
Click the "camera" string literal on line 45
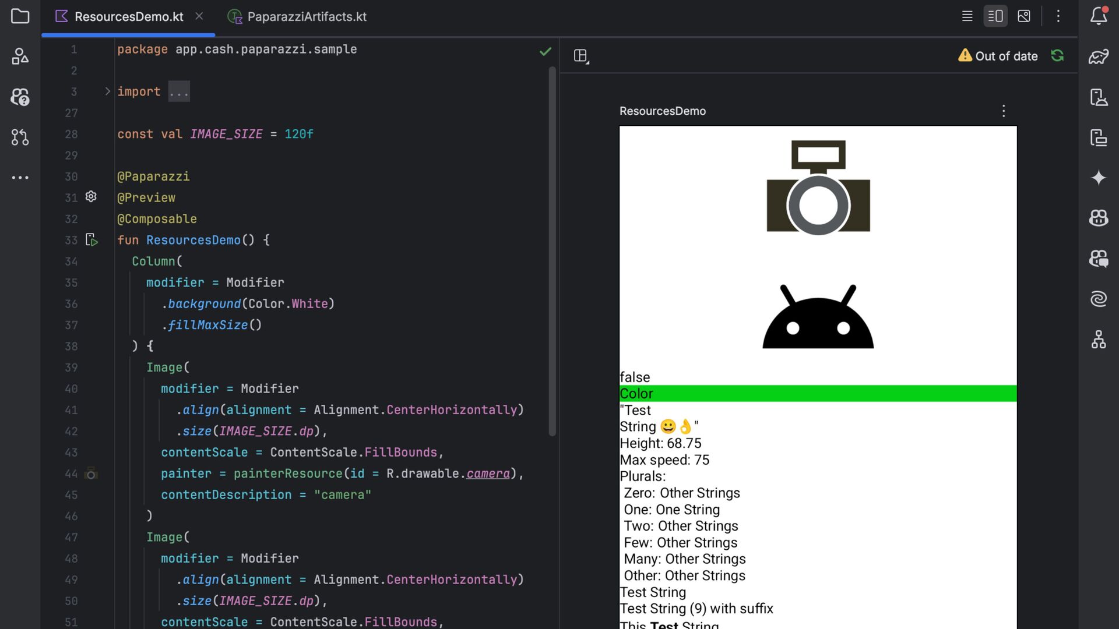[343, 494]
